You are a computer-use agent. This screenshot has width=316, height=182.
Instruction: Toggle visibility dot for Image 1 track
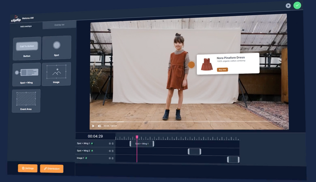point(109,158)
